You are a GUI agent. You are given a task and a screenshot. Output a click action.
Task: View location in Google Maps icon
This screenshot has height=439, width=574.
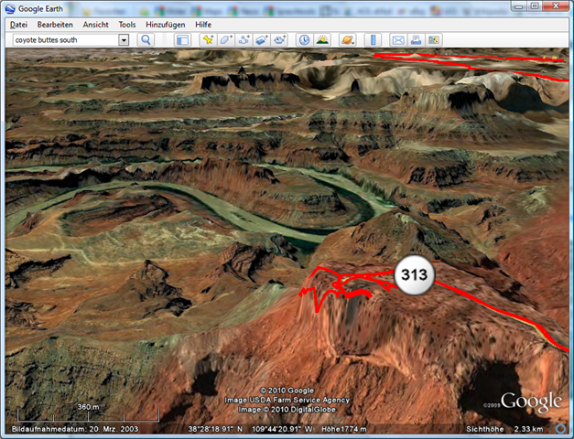(x=434, y=40)
